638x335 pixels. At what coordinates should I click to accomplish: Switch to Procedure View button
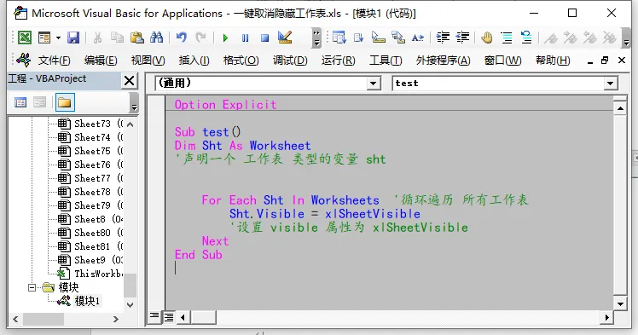[x=154, y=316]
